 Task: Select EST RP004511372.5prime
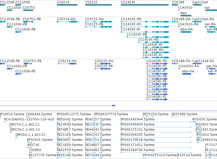click(58, 117)
